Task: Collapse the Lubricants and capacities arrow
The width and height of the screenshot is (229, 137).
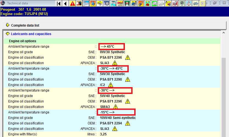Action: click(x=8, y=34)
